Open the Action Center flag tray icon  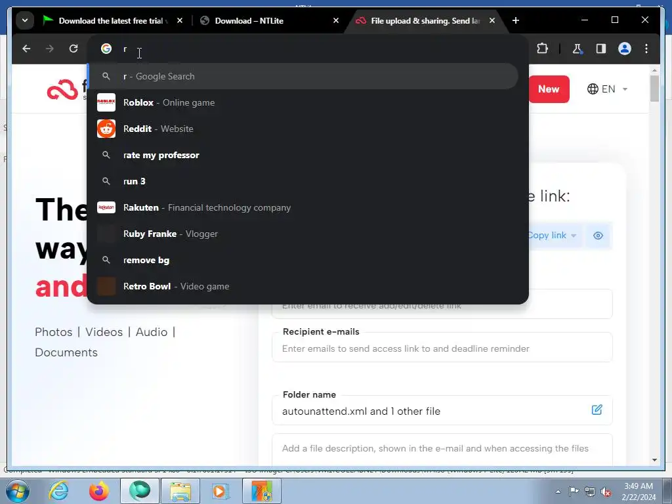pyautogui.click(x=574, y=492)
